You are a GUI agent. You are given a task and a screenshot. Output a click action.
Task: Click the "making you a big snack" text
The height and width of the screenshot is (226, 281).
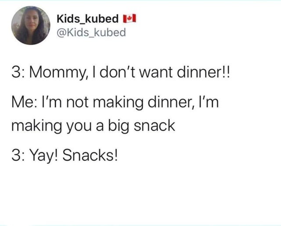tap(93, 126)
